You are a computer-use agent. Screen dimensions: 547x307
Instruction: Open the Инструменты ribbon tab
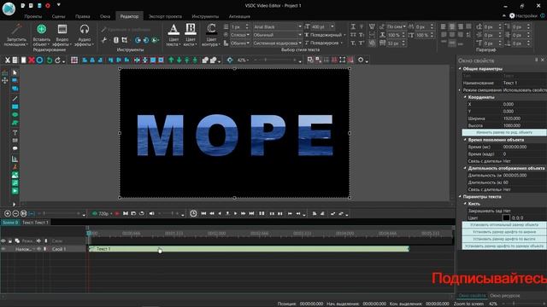[x=205, y=16]
